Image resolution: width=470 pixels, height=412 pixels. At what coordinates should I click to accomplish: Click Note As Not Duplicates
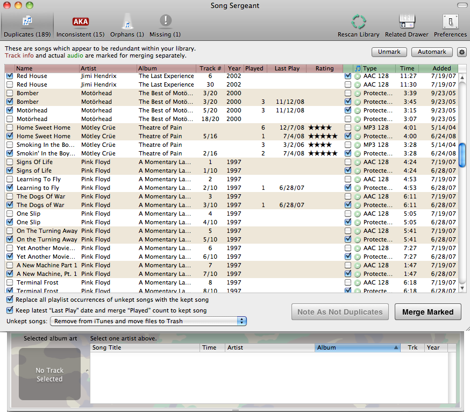click(x=340, y=312)
